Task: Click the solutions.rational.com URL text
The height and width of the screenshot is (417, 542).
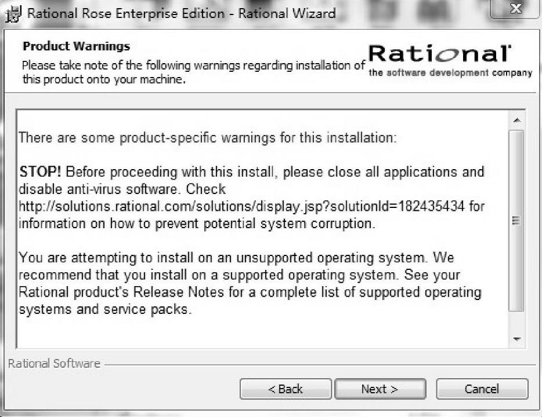Action: coord(241,206)
